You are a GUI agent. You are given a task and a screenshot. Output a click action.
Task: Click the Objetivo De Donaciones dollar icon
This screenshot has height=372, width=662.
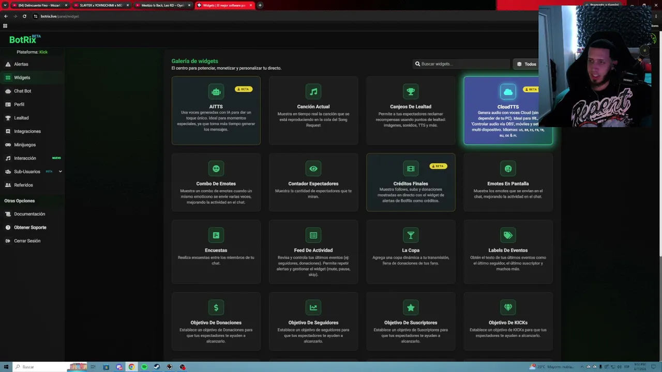point(216,307)
